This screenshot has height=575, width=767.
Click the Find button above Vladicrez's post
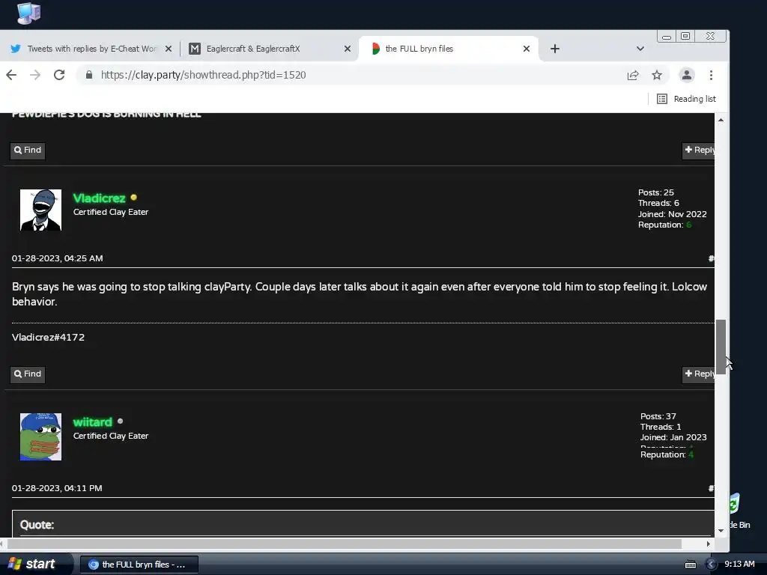(28, 150)
